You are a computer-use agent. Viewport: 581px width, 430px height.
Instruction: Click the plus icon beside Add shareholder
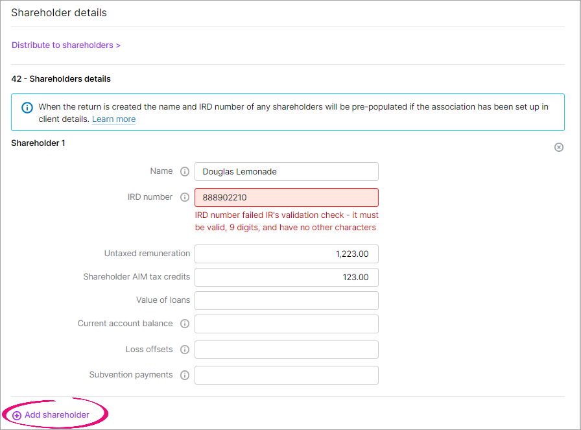click(17, 416)
